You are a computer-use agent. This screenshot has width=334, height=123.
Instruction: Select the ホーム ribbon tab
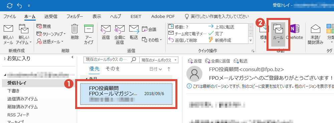pos(30,16)
